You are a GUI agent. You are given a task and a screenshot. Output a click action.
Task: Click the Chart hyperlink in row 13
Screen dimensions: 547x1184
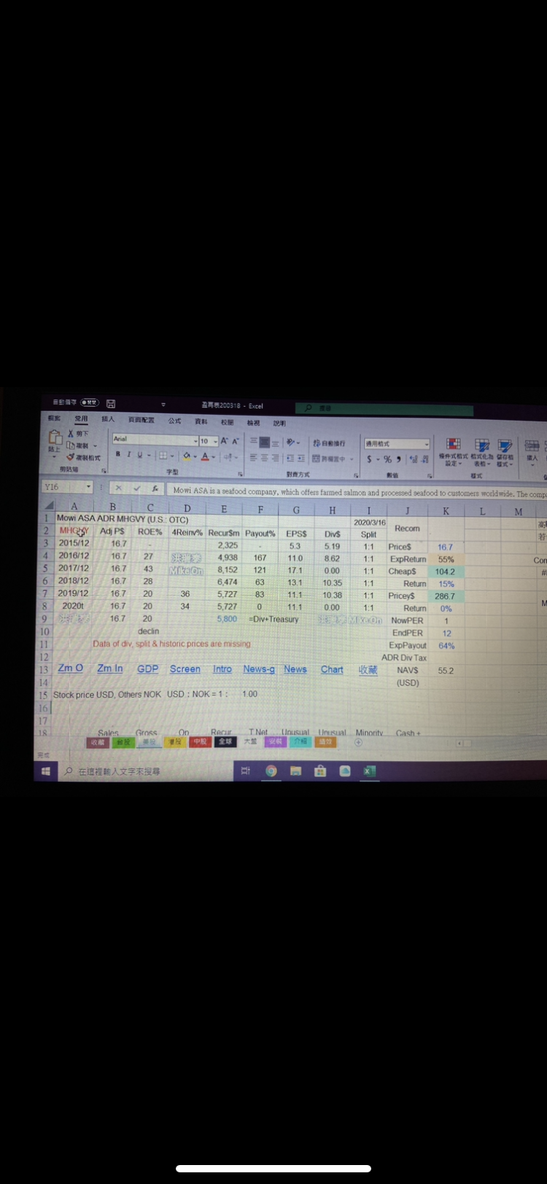[x=332, y=669]
